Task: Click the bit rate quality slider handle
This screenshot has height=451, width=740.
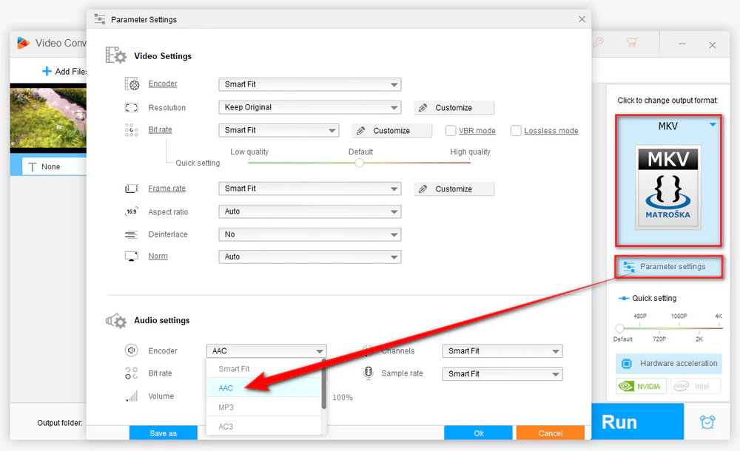Action: tap(359, 163)
